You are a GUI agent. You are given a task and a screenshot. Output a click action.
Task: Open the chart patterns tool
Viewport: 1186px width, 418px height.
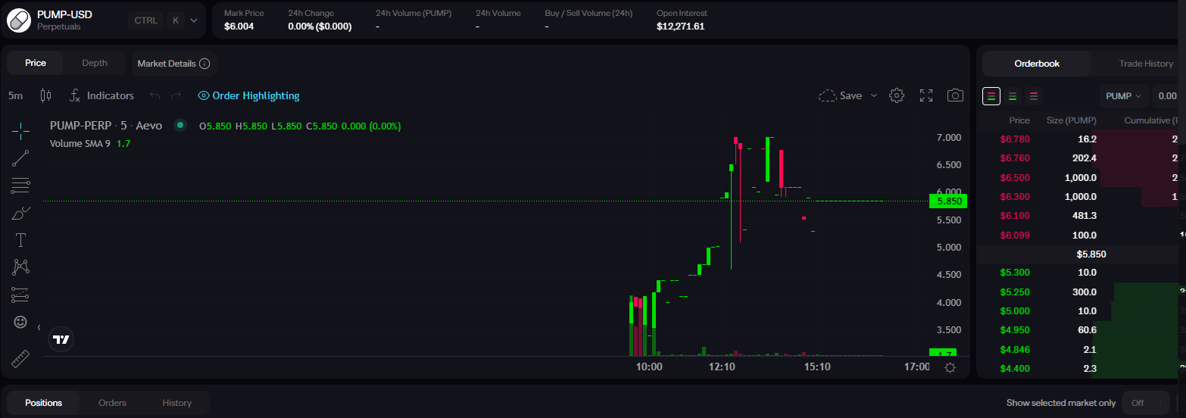21,267
